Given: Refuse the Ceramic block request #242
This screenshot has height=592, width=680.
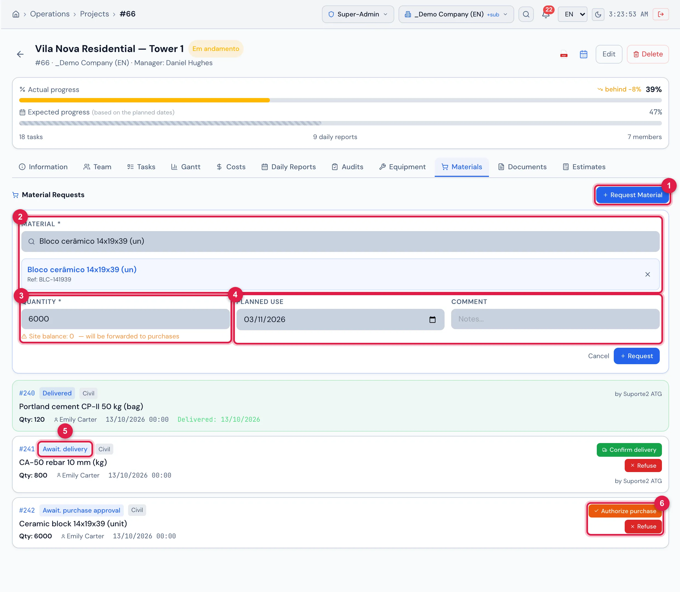Looking at the screenshot, I should pyautogui.click(x=643, y=526).
